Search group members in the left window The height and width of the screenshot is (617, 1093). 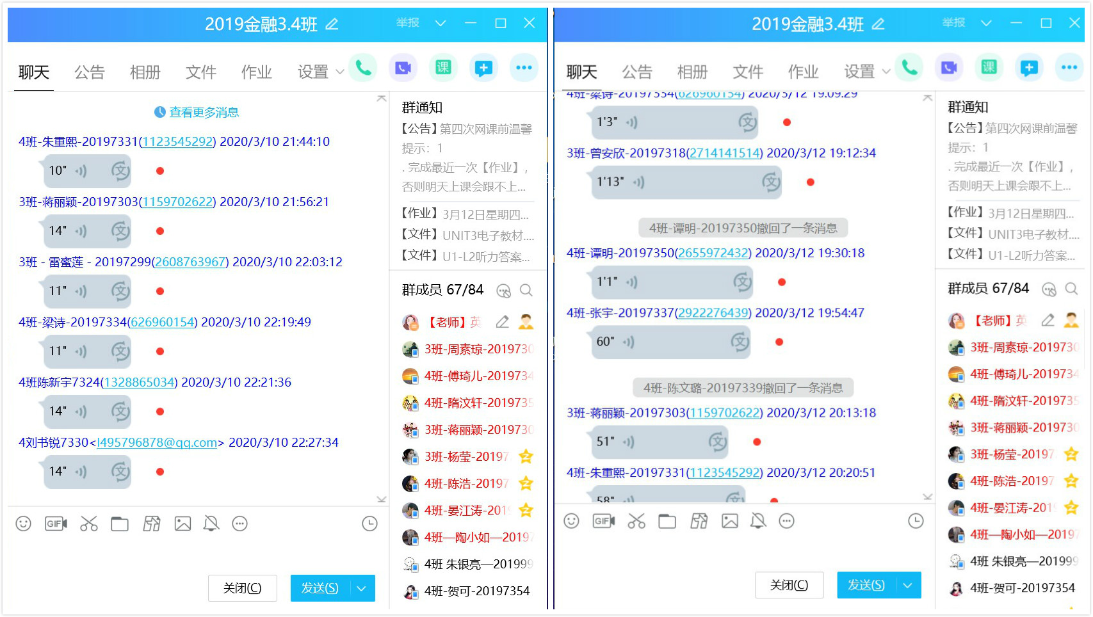click(x=526, y=291)
